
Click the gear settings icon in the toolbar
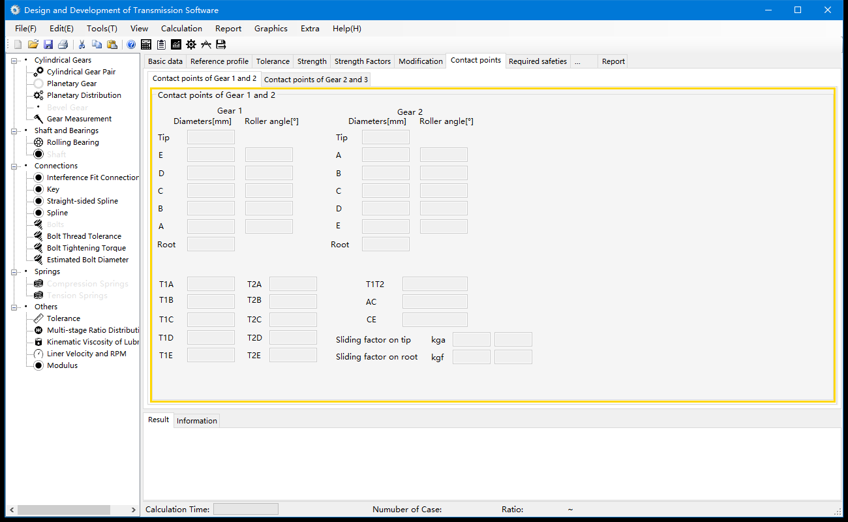(x=191, y=44)
